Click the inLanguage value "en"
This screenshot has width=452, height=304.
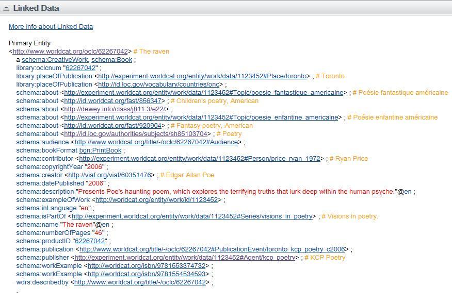(85, 208)
